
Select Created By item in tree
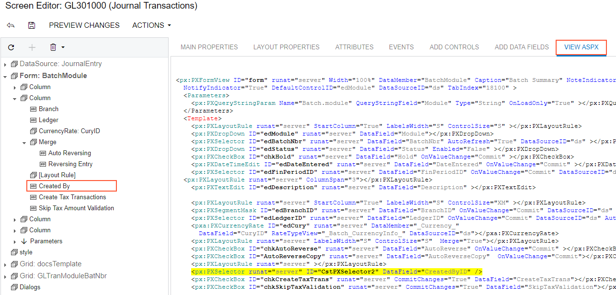coord(54,186)
